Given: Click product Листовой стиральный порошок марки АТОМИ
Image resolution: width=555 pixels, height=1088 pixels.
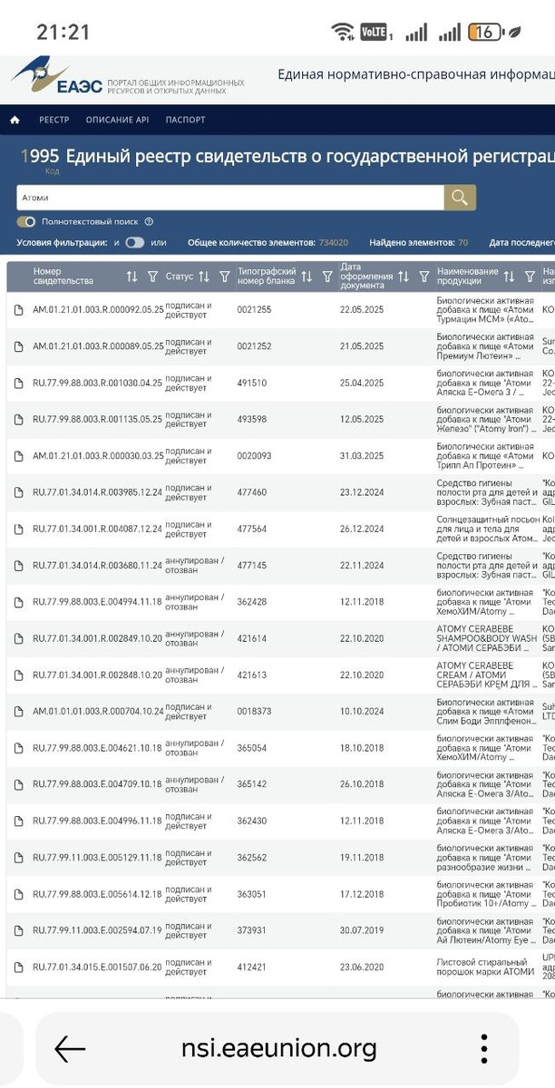Looking at the screenshot, I should pos(485,967).
